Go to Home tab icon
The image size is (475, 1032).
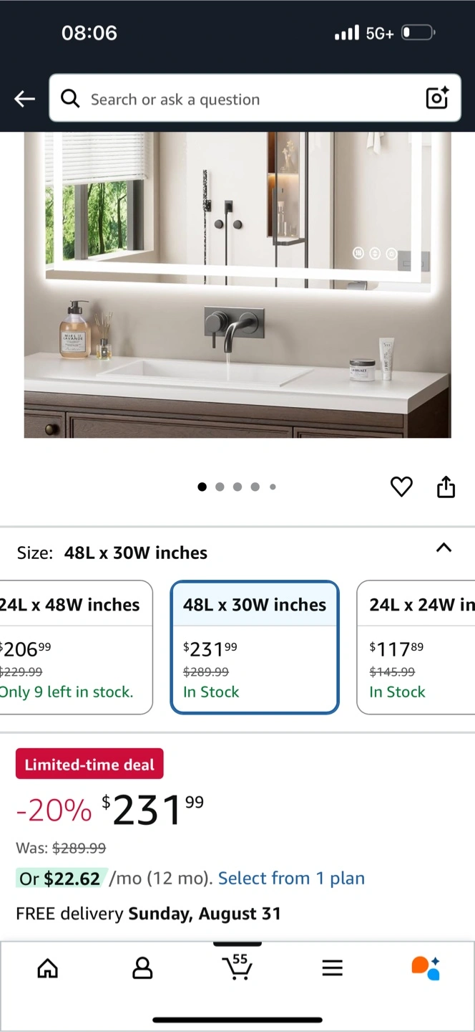point(47,968)
